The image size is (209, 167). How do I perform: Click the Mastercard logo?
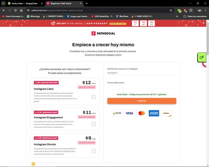[x=142, y=113]
